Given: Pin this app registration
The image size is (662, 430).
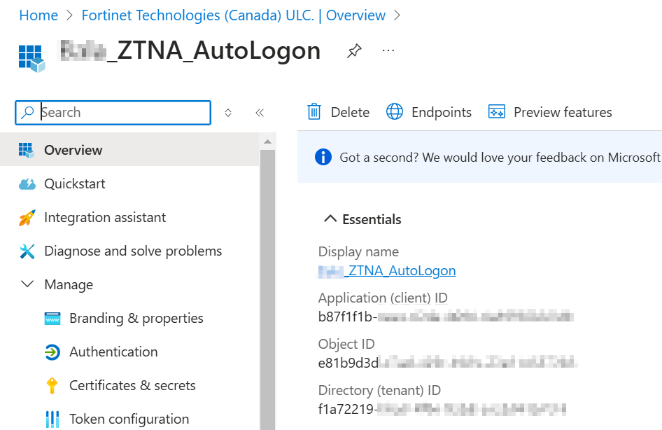Looking at the screenshot, I should tap(354, 50).
